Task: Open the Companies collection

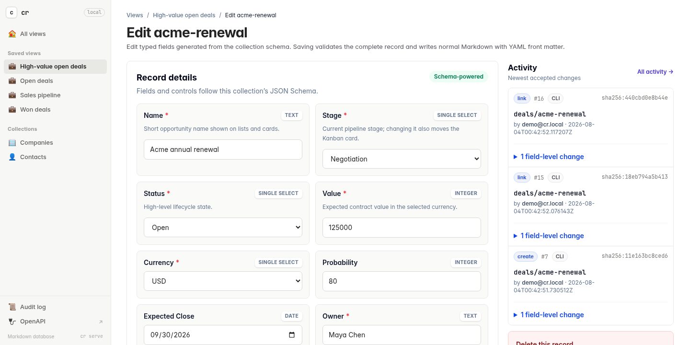Action: [55, 143]
